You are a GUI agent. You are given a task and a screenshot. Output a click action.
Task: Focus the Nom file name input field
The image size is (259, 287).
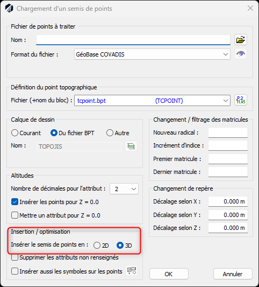[x=133, y=40]
